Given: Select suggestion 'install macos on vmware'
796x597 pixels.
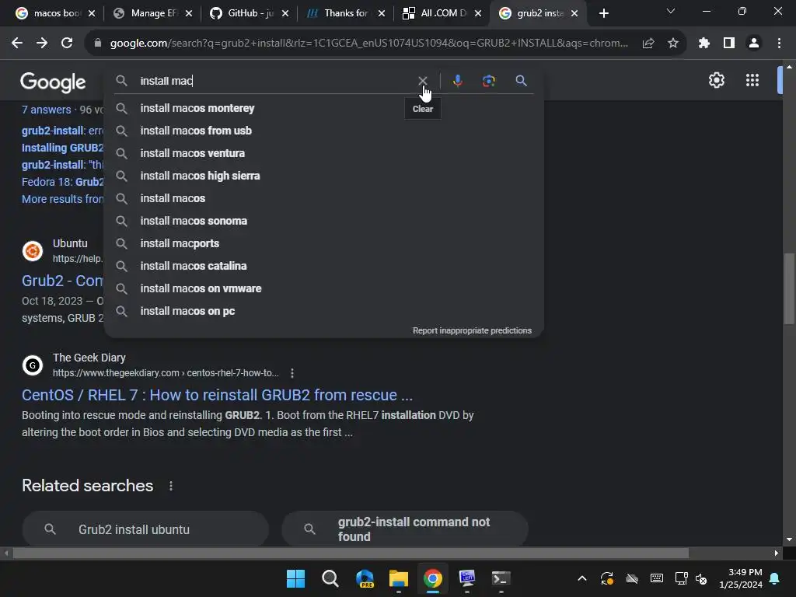Looking at the screenshot, I should (x=324, y=288).
